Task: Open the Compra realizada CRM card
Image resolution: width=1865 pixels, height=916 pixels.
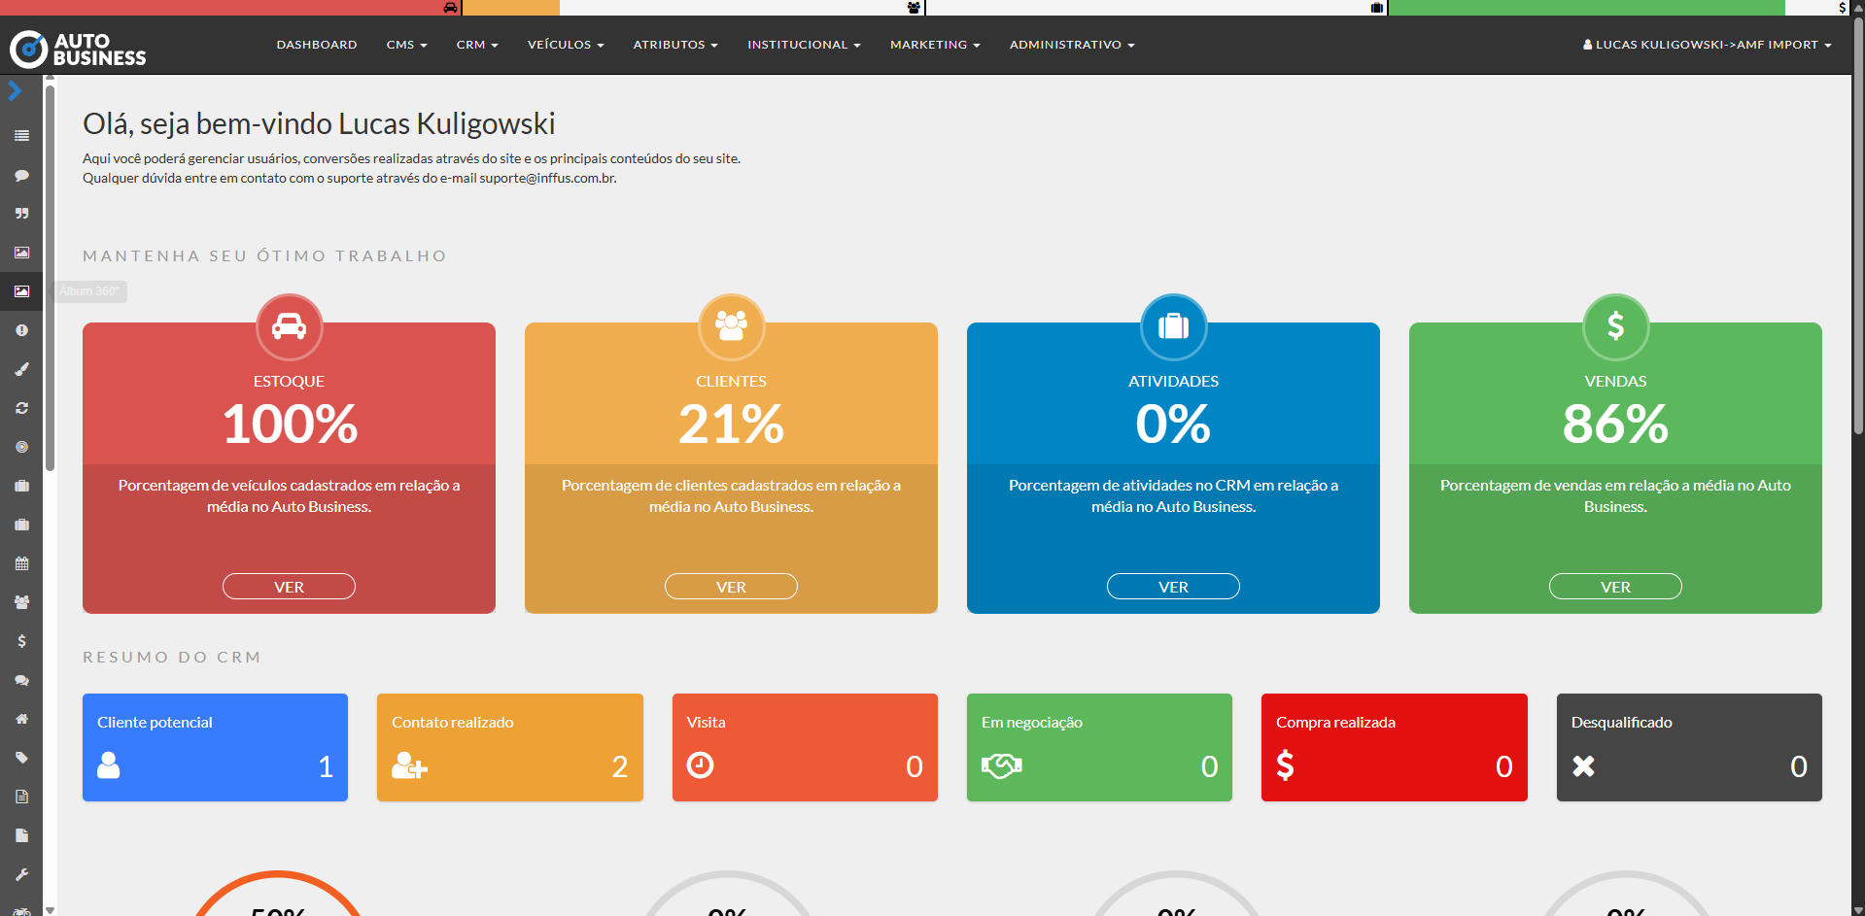Action: tap(1395, 747)
